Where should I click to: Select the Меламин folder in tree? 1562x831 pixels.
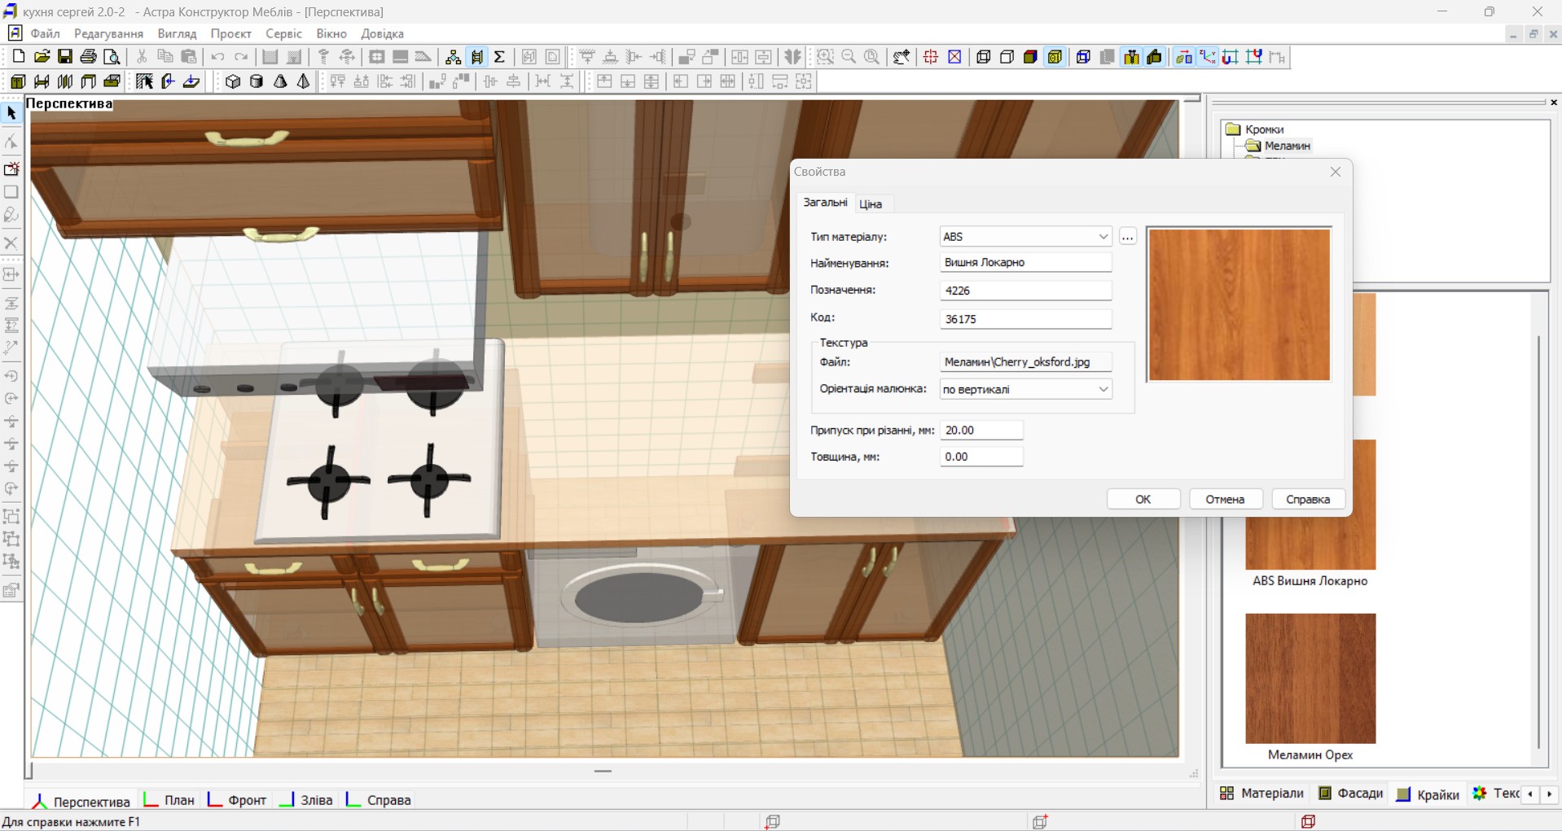point(1287,146)
